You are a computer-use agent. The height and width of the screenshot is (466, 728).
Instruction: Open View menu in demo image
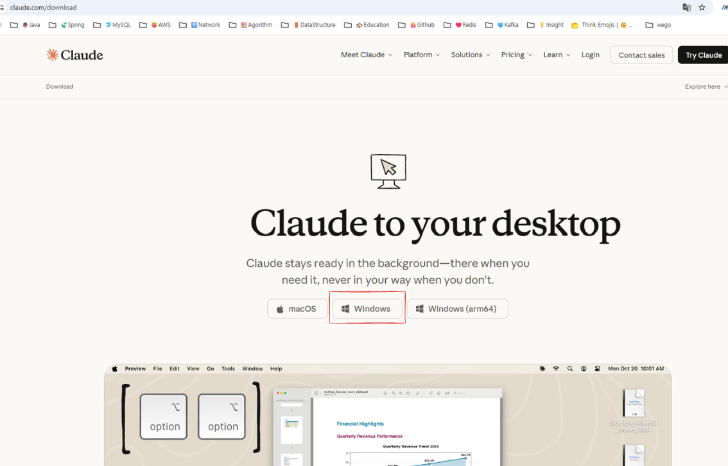(193, 368)
